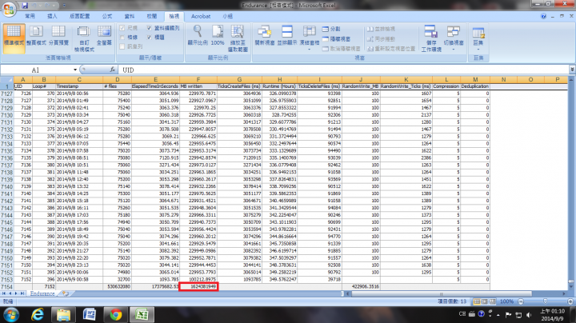Expand the Name Box dropdown arrow
The width and height of the screenshot is (576, 323).
point(75,70)
